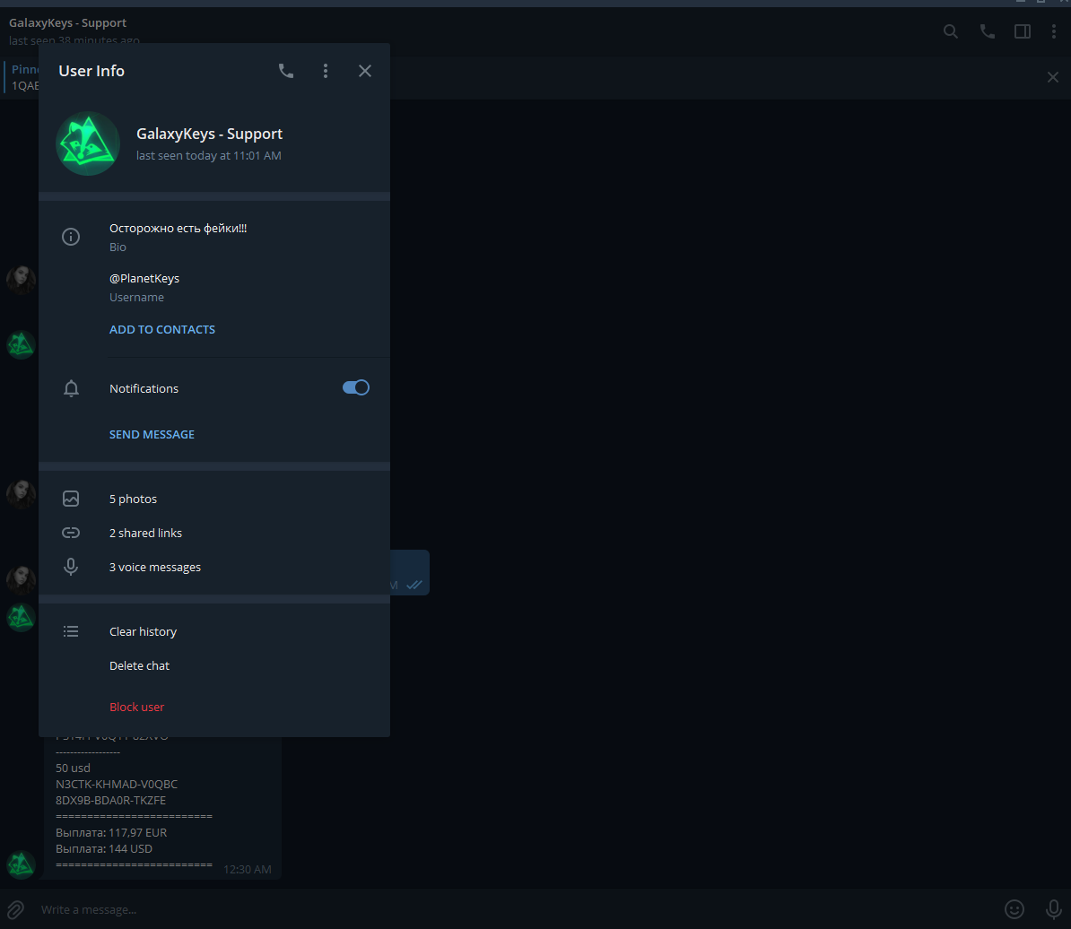Open the emoji picker icon
Viewport: 1071px width, 929px height.
point(1014,909)
